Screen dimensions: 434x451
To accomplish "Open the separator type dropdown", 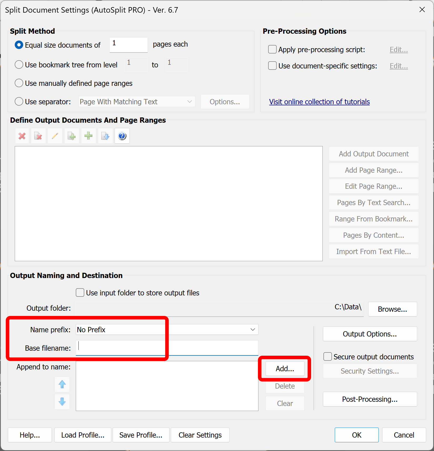I will pos(189,102).
